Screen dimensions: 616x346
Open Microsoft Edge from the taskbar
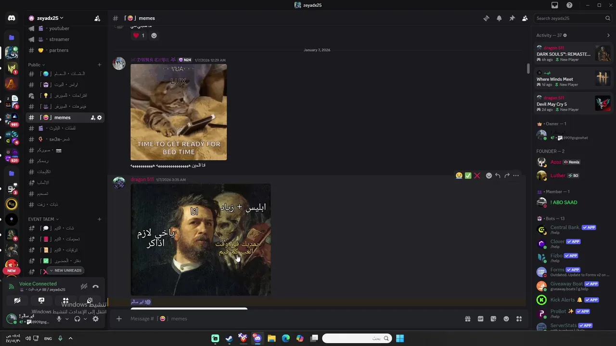[x=286, y=338]
